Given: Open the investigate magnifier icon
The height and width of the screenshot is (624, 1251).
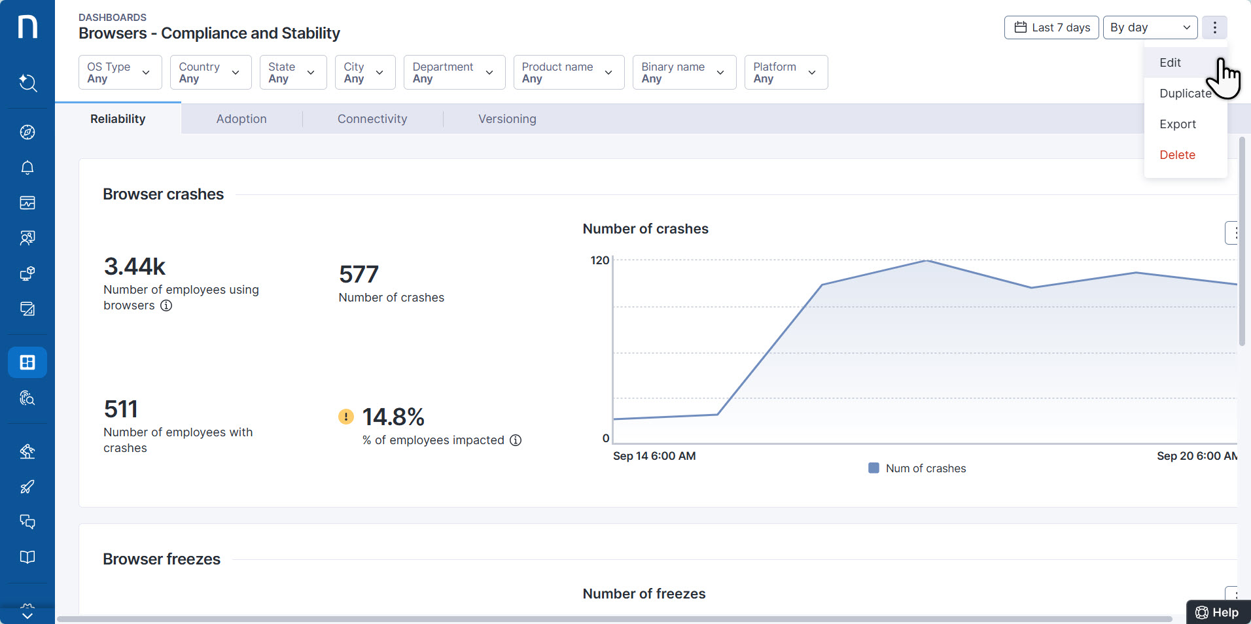Looking at the screenshot, I should click(x=27, y=398).
